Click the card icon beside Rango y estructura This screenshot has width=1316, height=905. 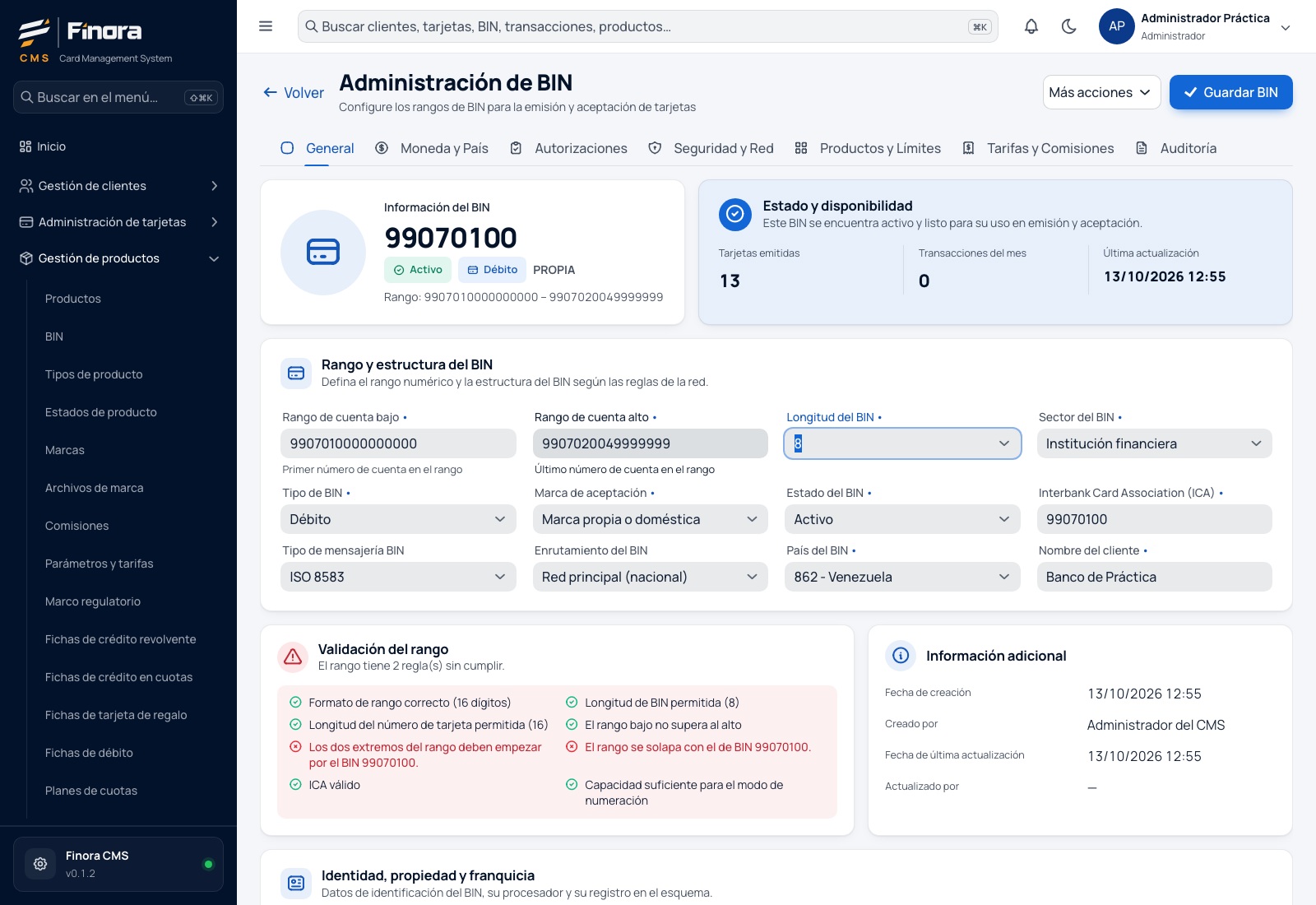296,374
